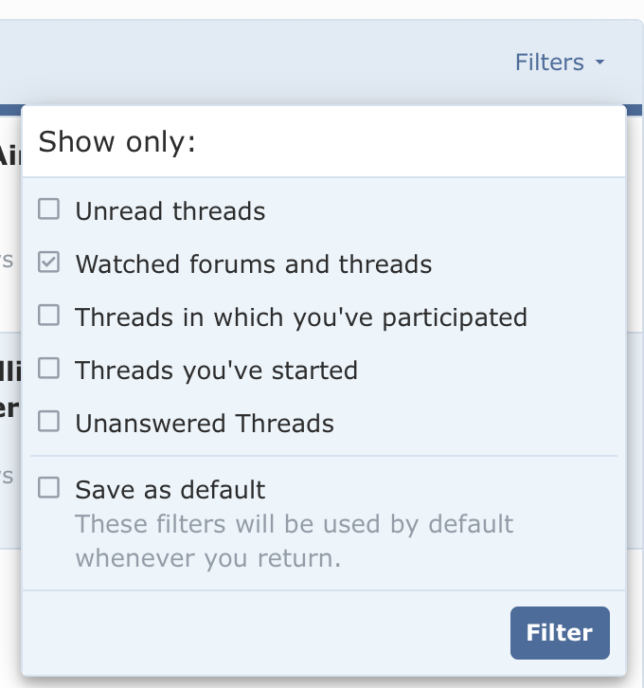Click the "Show only:" menu header

click(x=117, y=142)
